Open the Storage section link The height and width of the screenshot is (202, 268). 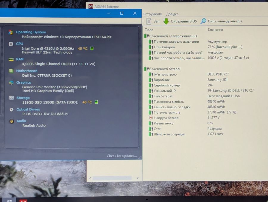coord(23,98)
